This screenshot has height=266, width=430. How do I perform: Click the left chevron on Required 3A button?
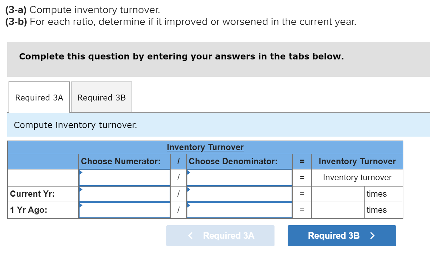(x=190, y=235)
